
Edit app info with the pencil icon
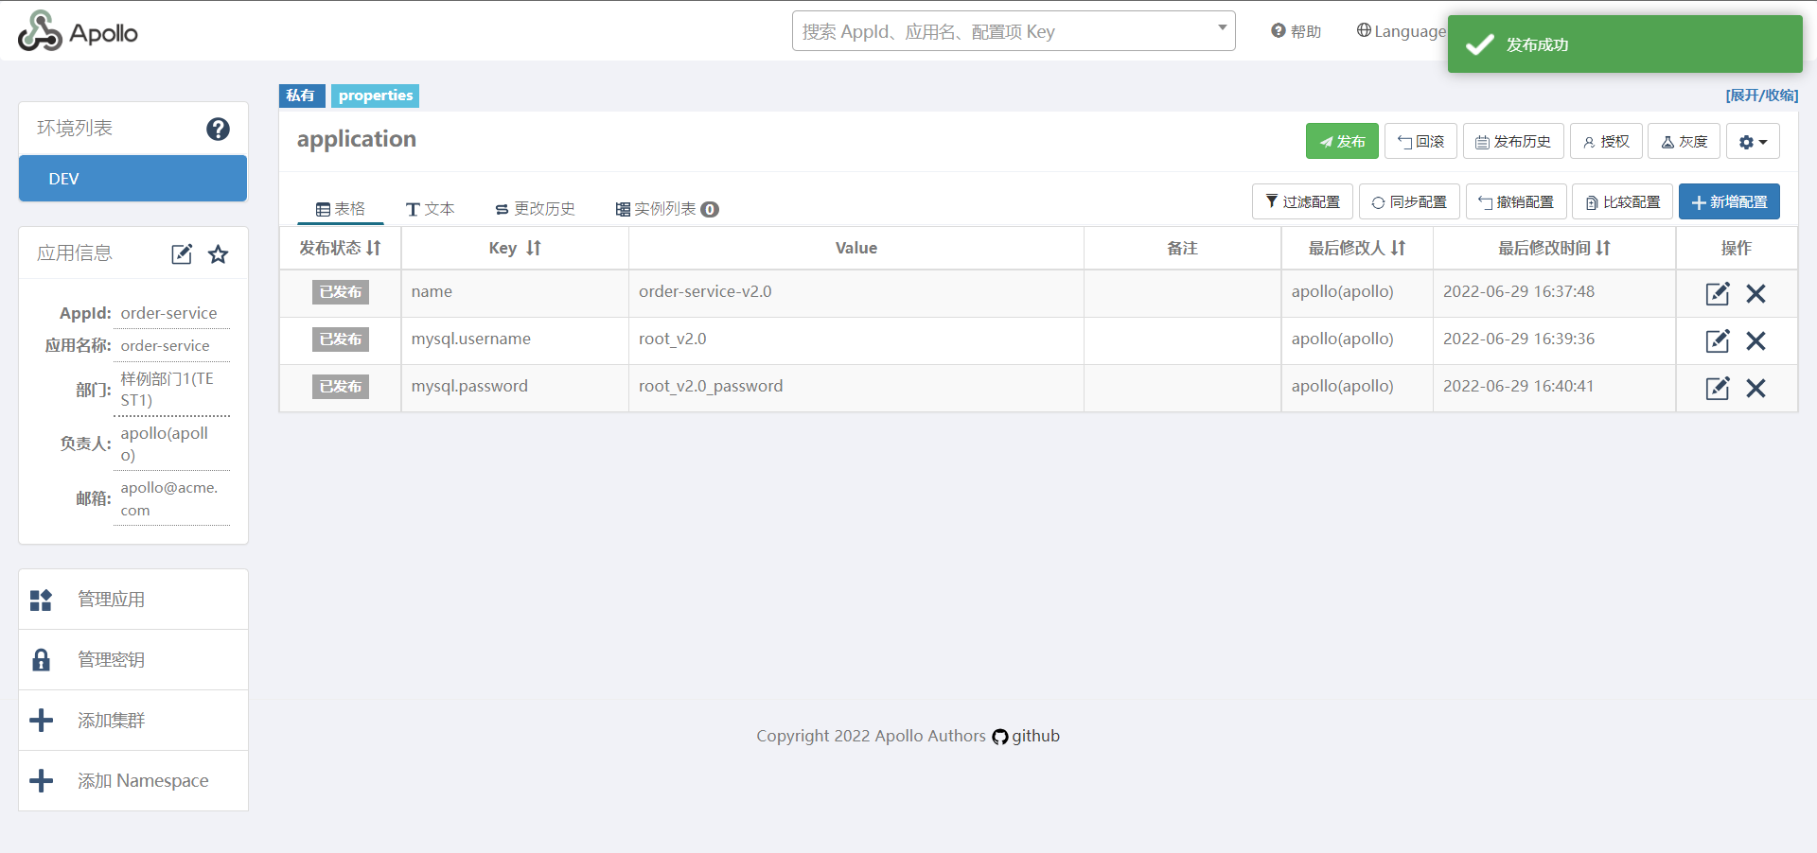pyautogui.click(x=182, y=254)
